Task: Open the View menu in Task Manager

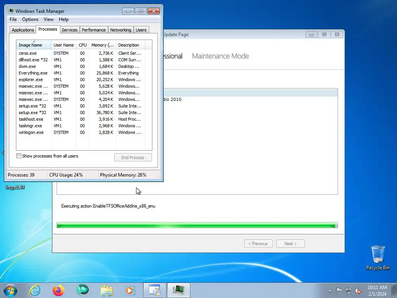Action: (48, 19)
